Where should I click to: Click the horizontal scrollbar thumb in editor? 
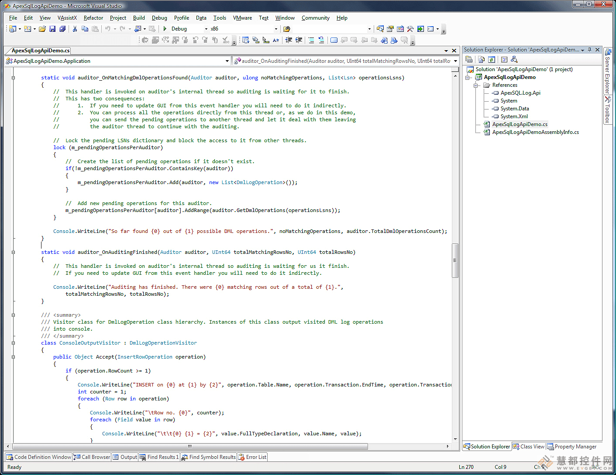tap(190, 446)
